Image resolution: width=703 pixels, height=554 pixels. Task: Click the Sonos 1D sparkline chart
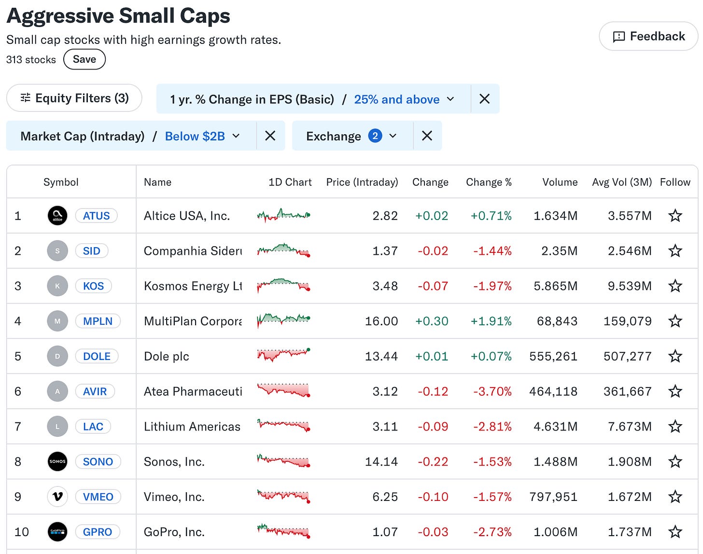coord(283,461)
